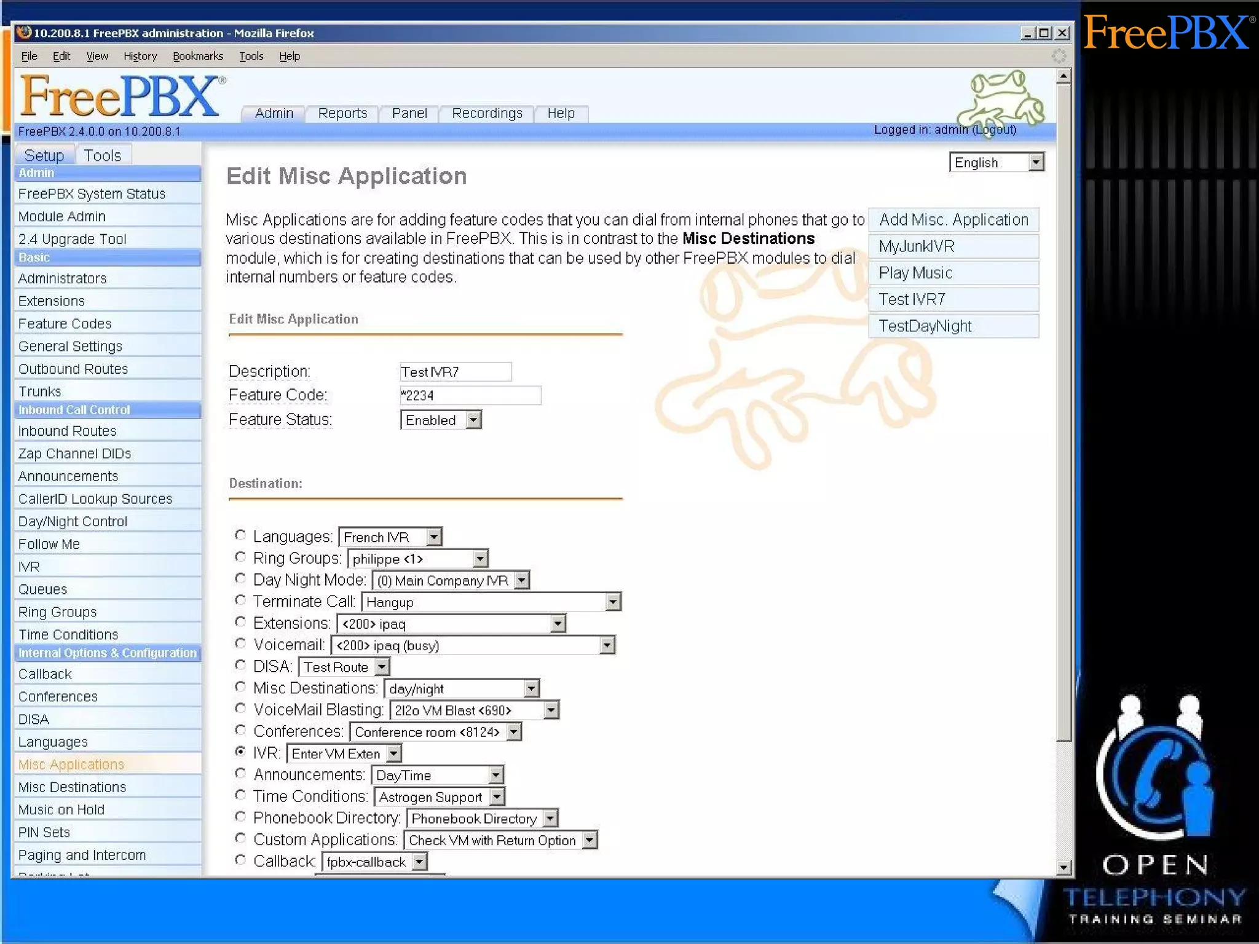Open Feature Codes in the sidebar
This screenshot has width=1259, height=944.
point(65,323)
